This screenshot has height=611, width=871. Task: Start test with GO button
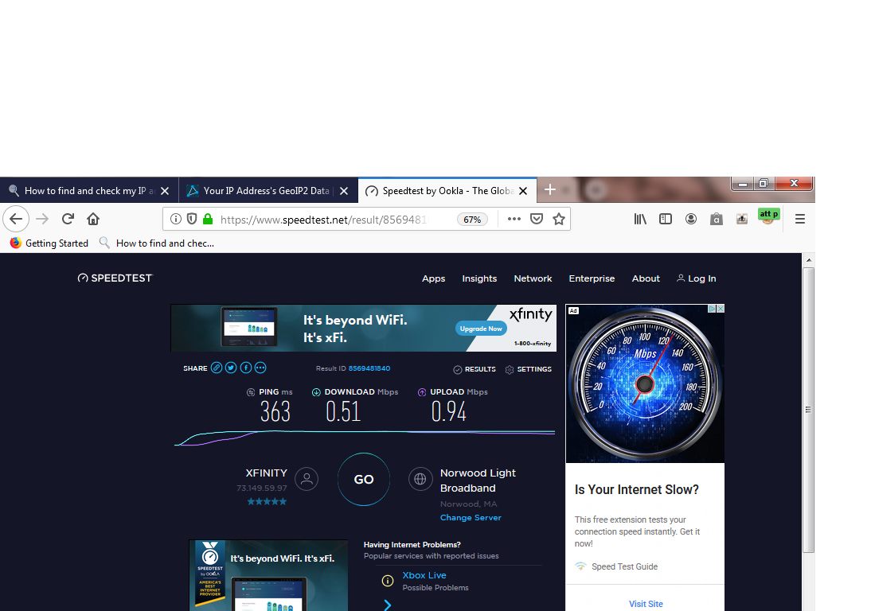(364, 480)
